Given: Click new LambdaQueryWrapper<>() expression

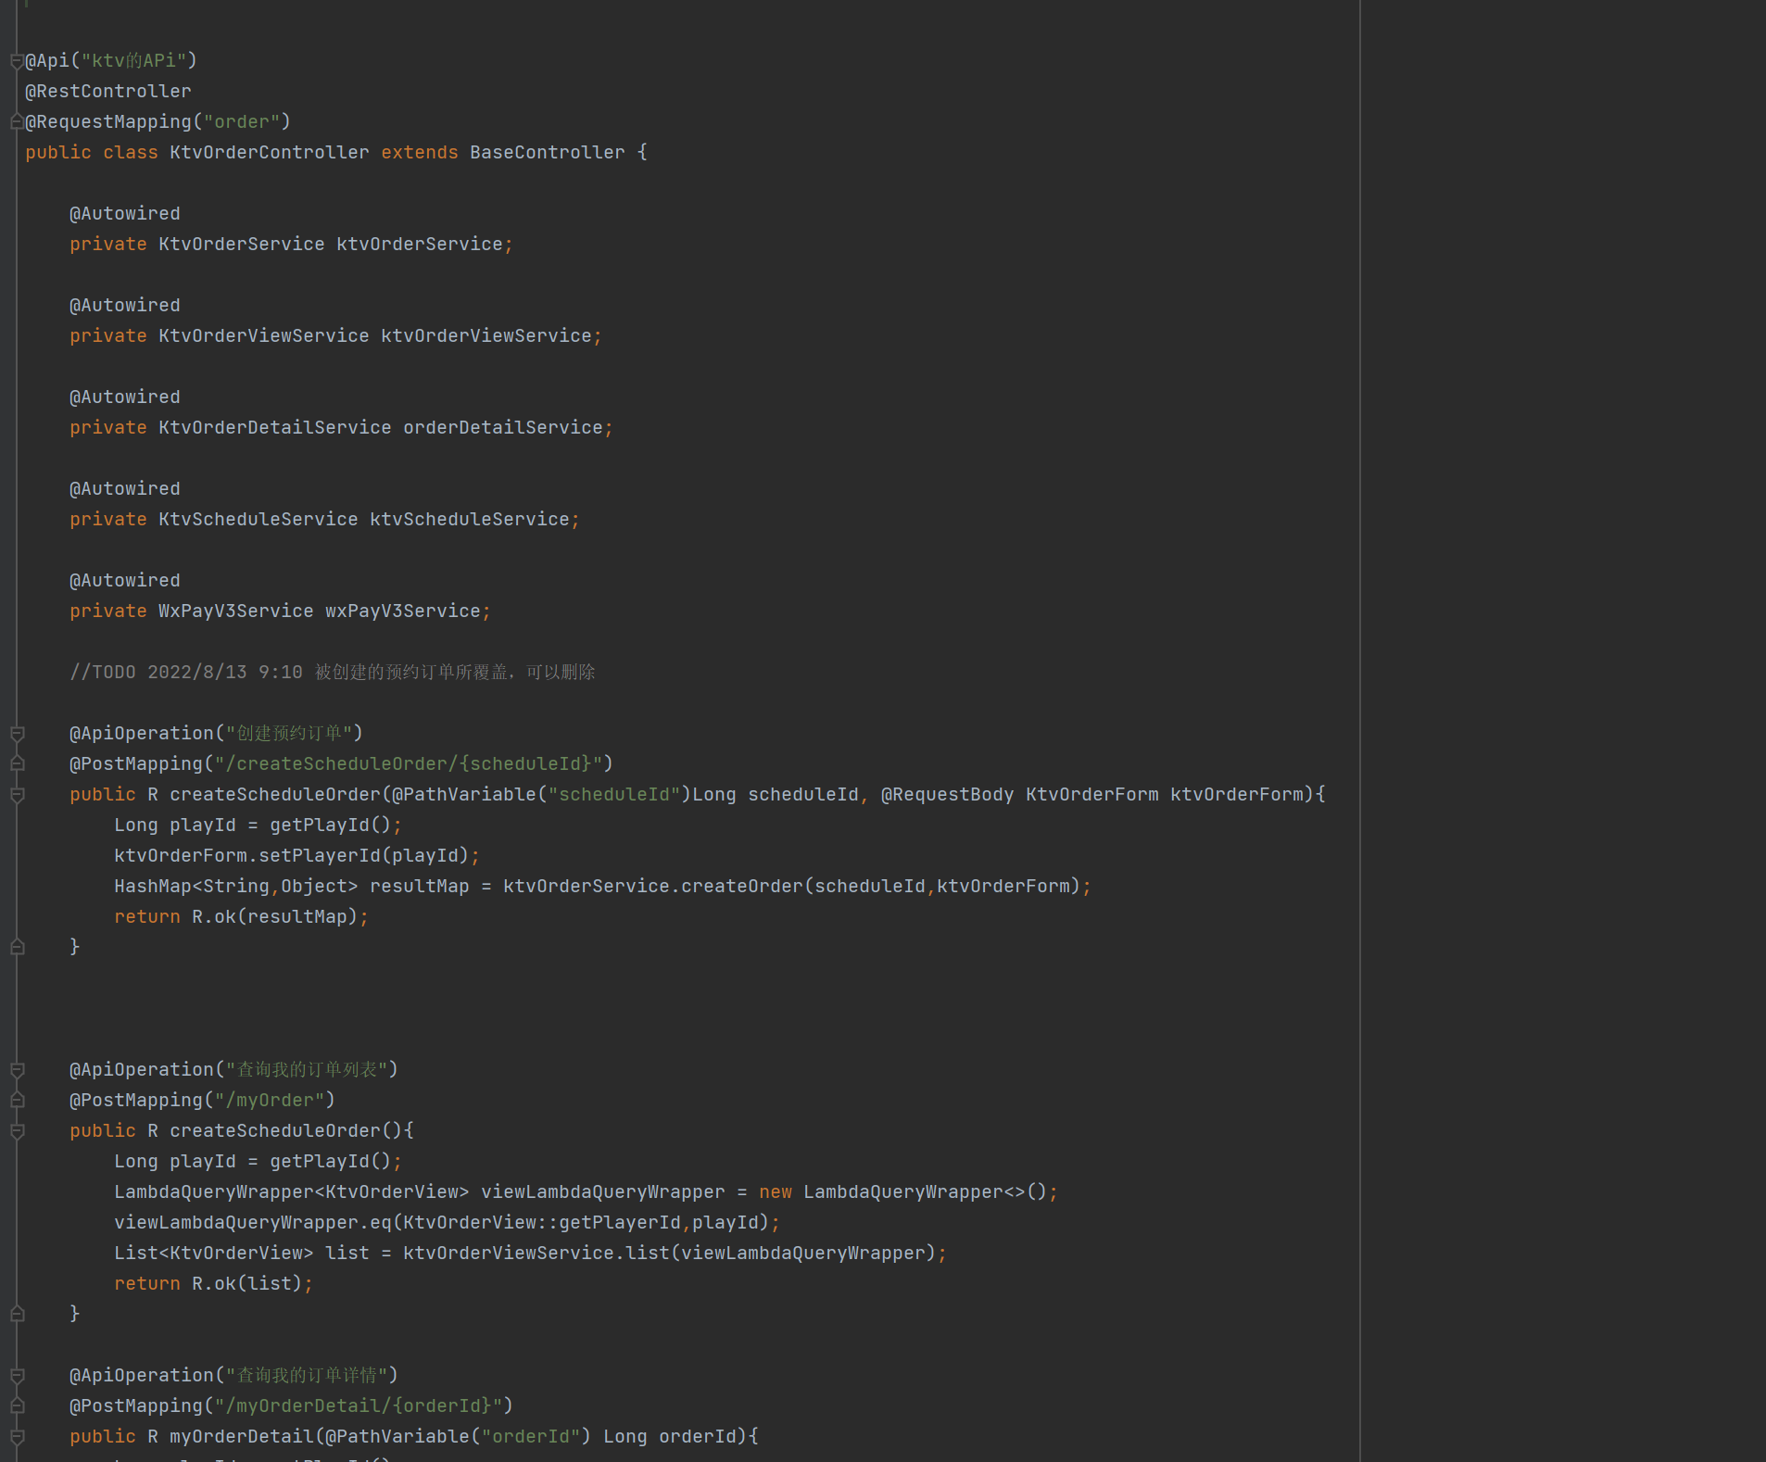Looking at the screenshot, I should [x=903, y=1191].
